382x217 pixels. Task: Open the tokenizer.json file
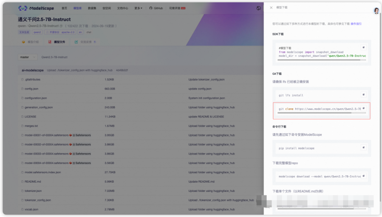[33, 191]
